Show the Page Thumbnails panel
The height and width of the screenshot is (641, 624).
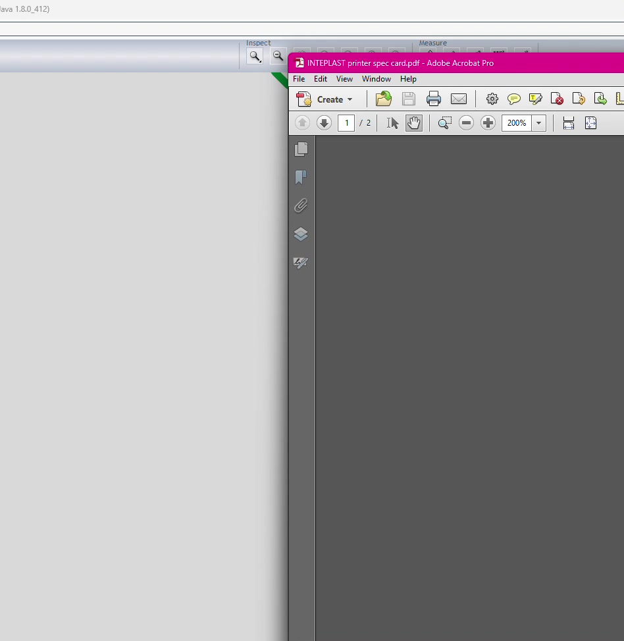301,149
